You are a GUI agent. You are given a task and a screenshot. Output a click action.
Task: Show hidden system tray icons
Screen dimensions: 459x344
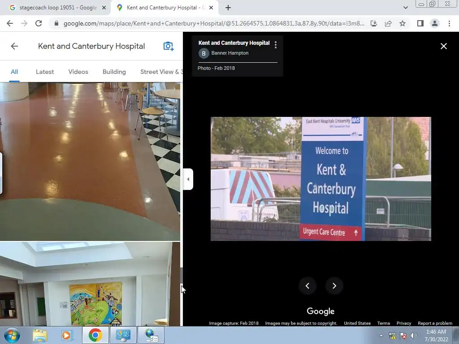pos(381,335)
